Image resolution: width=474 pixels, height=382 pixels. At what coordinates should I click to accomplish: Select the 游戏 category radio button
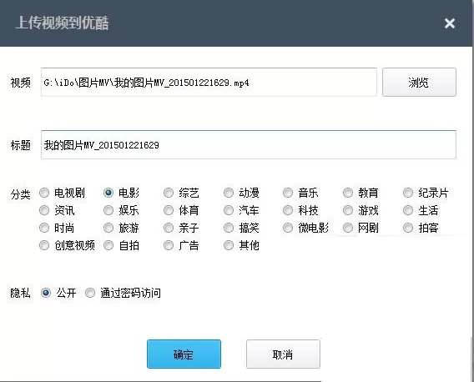[348, 210]
